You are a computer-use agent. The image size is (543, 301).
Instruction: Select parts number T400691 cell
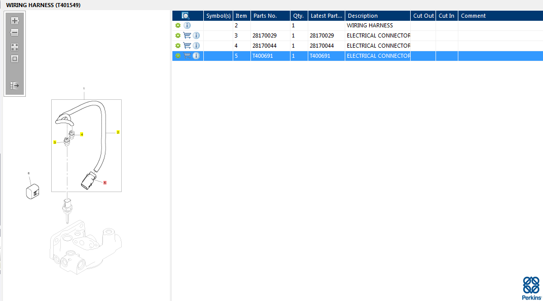pyautogui.click(x=270, y=56)
